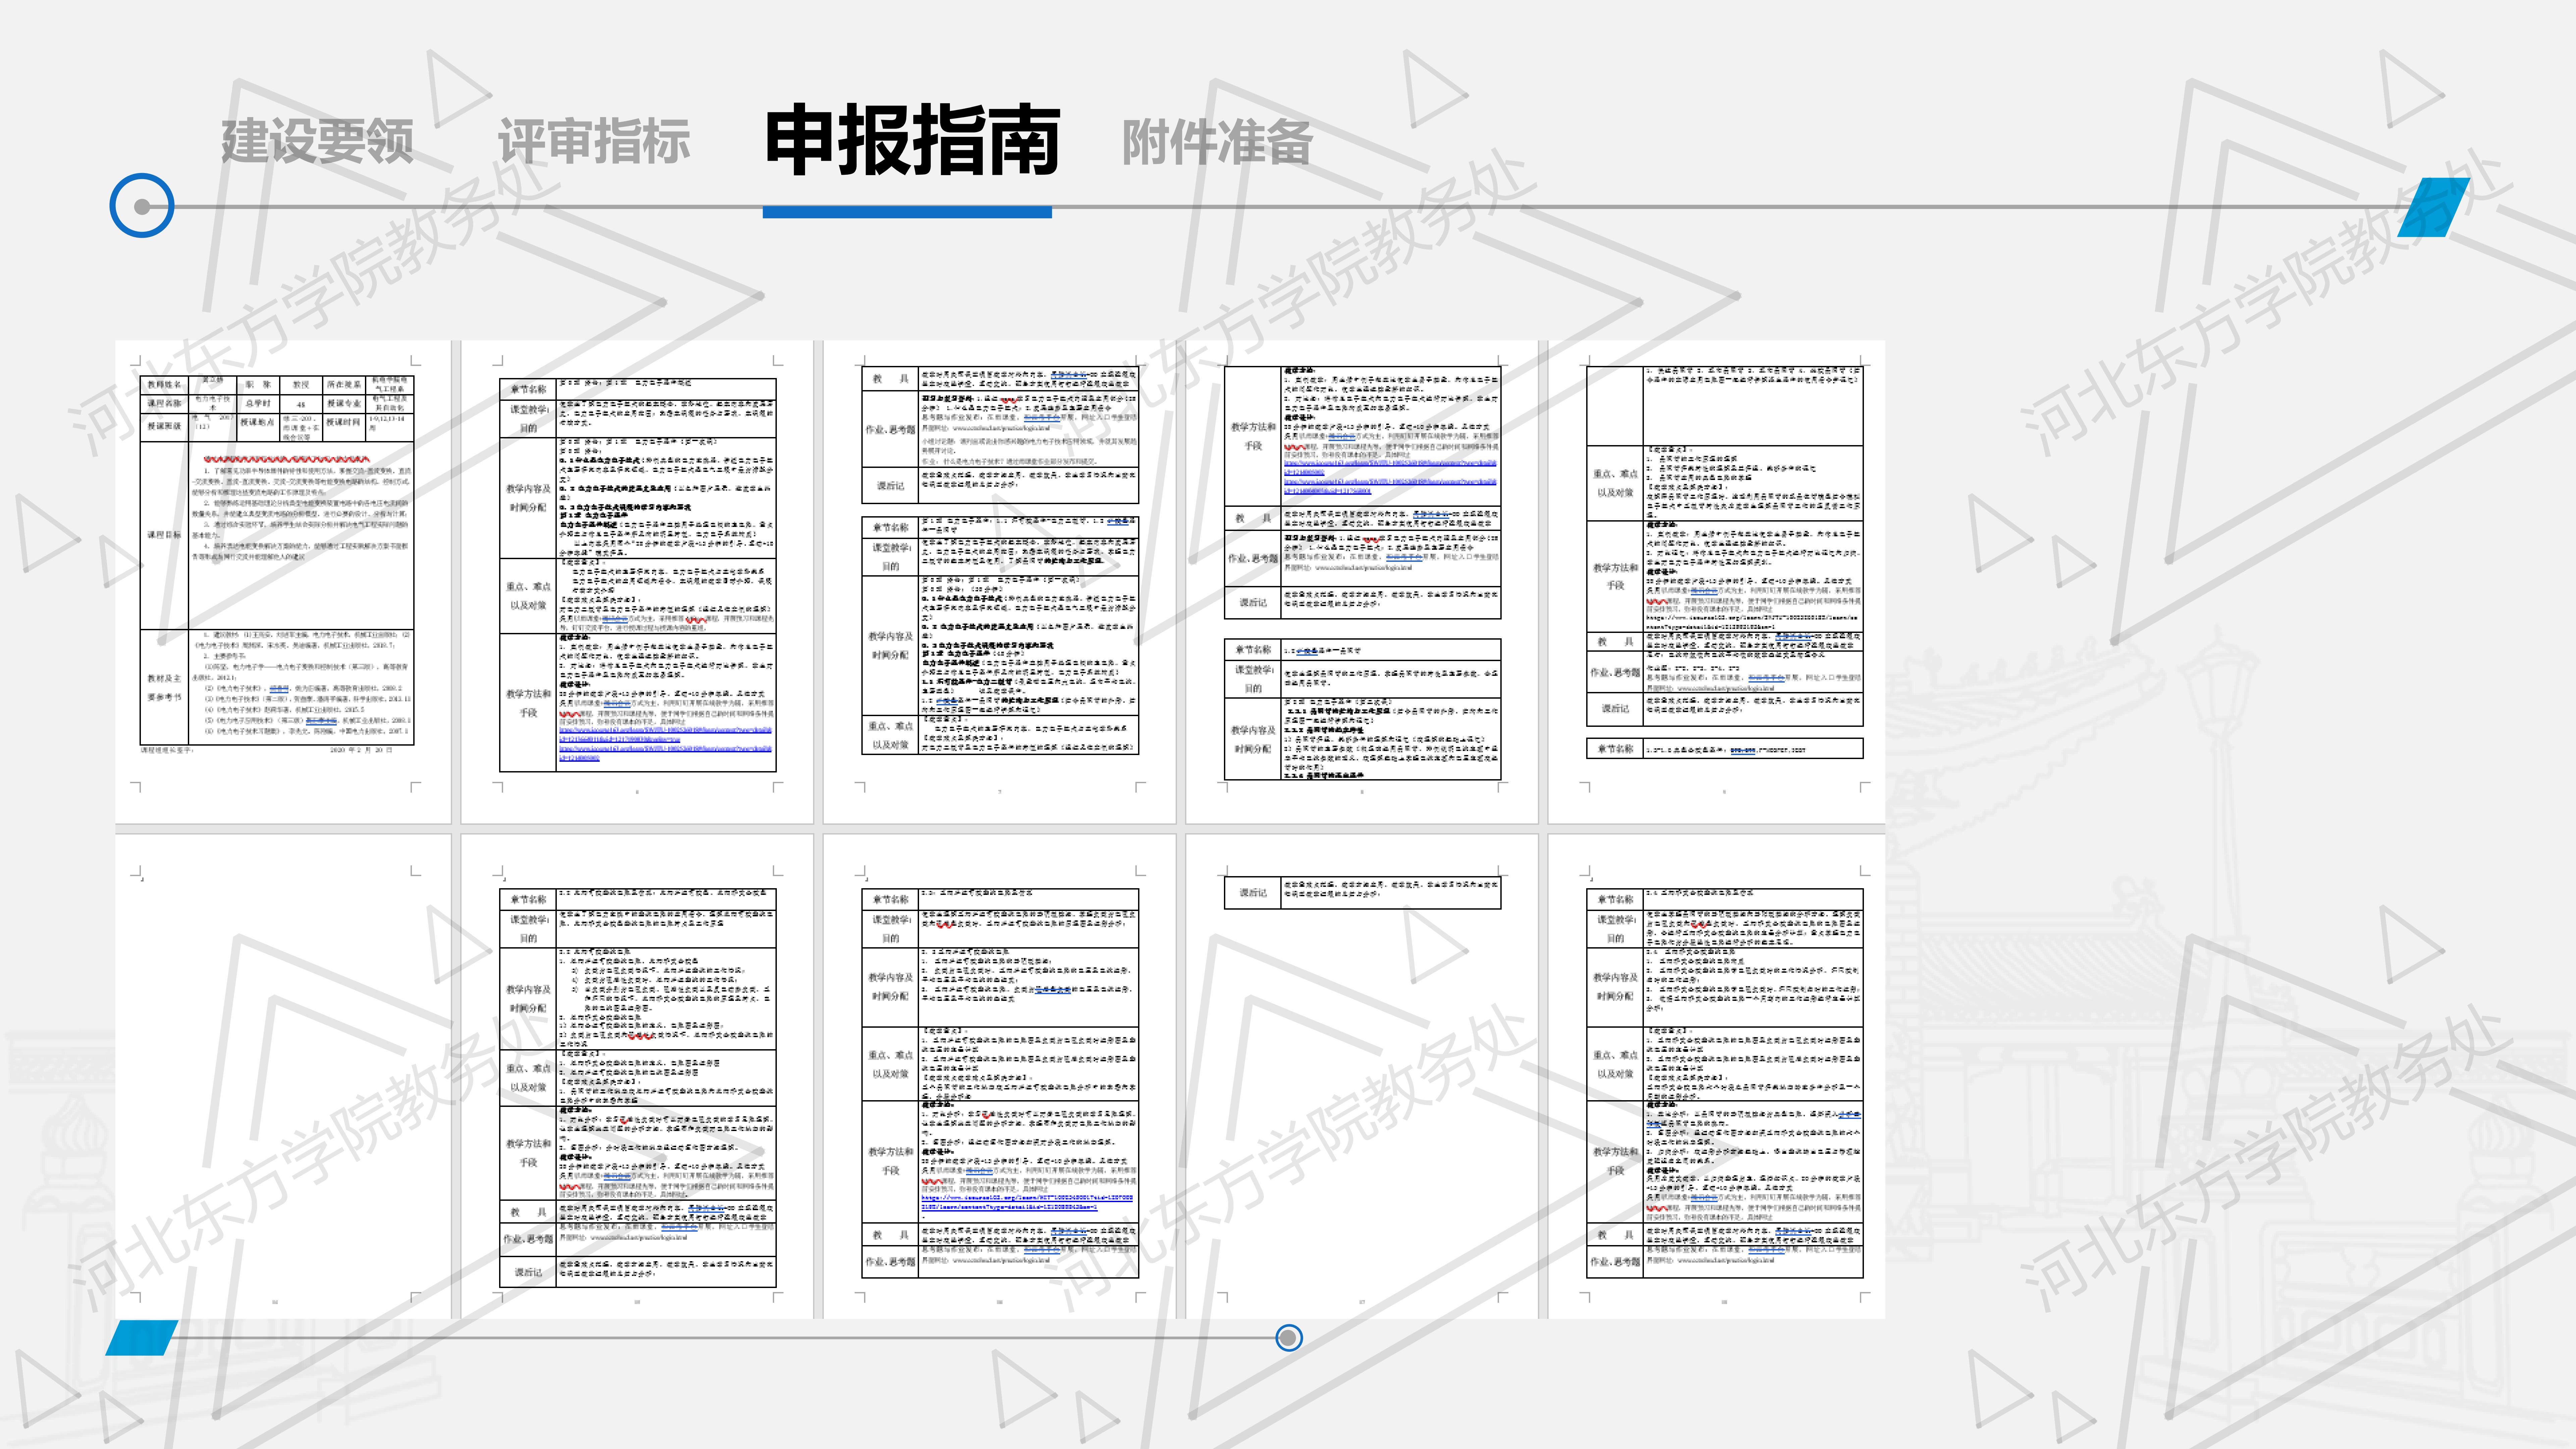This screenshot has height=1449, width=2576.
Task: Open the 评审指标 heading tab
Action: 594,141
